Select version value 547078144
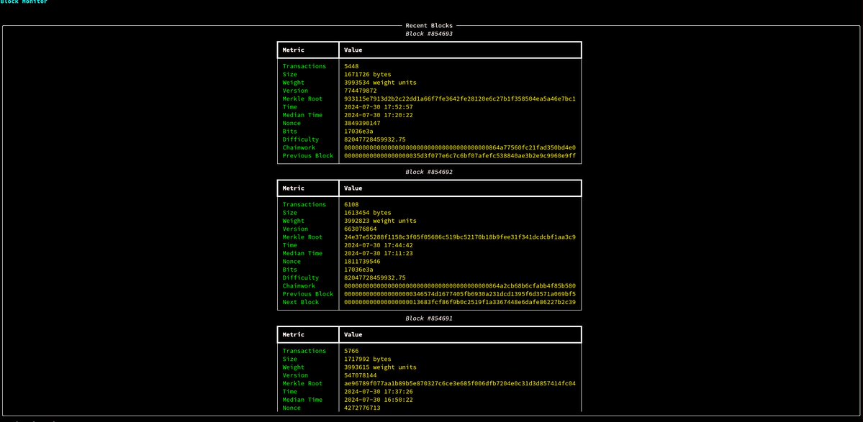 (x=361, y=375)
